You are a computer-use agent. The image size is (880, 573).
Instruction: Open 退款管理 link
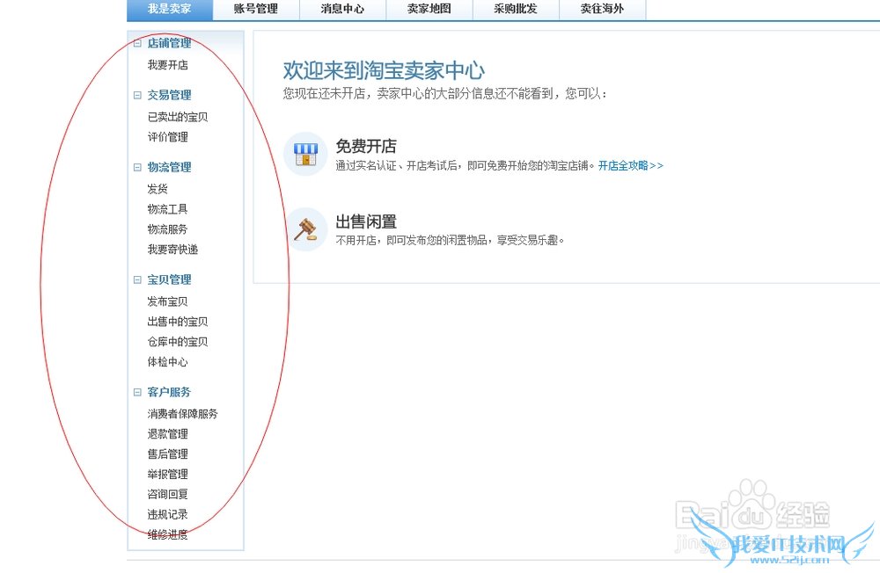168,434
